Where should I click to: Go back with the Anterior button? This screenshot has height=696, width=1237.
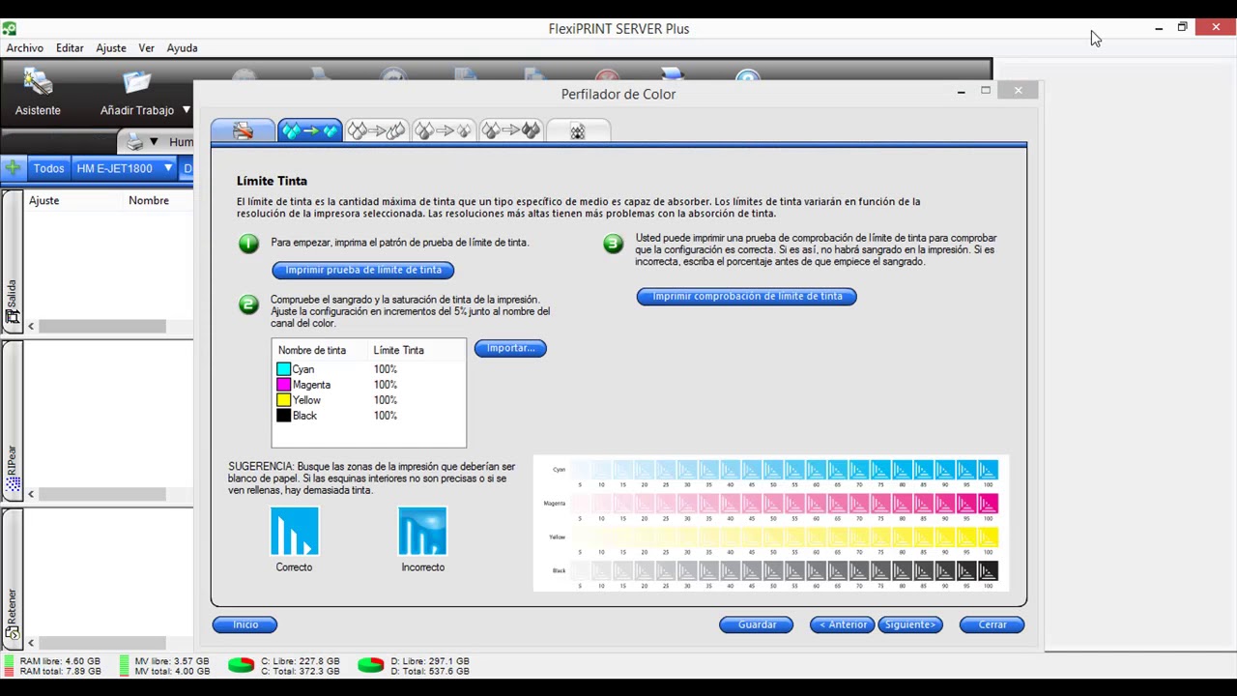[x=843, y=624]
